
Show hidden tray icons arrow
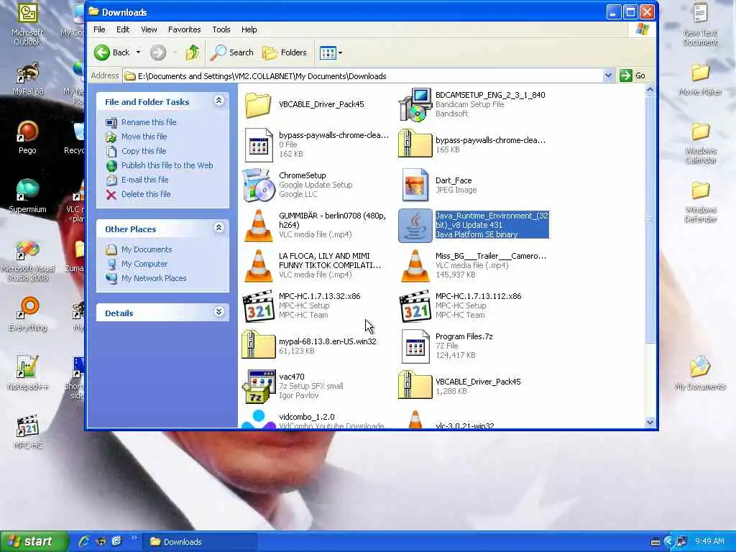coord(668,542)
